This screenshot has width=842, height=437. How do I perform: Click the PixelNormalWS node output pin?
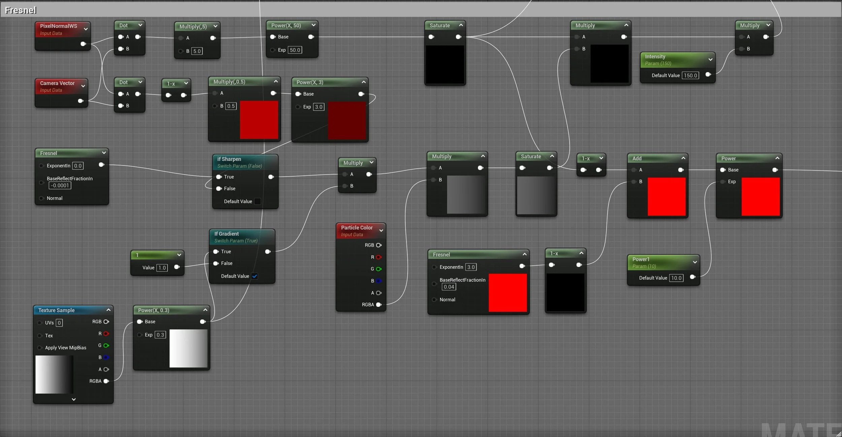coord(83,44)
